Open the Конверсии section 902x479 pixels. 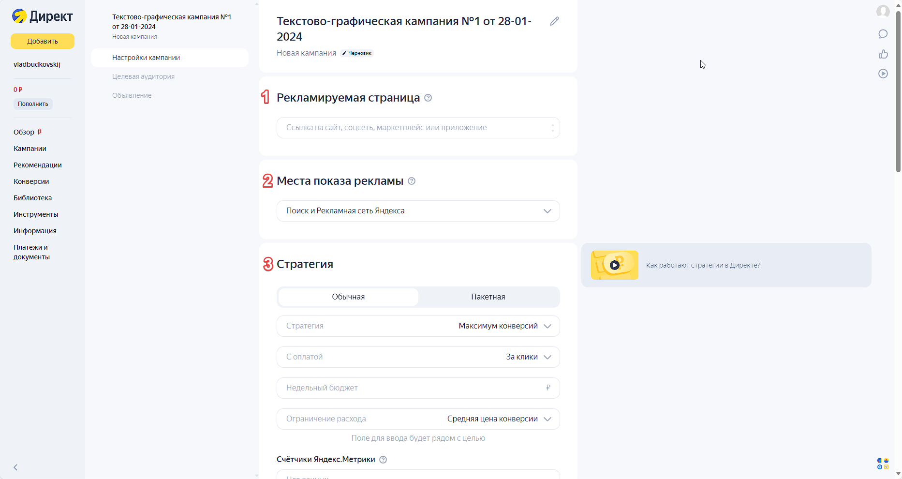pos(31,181)
